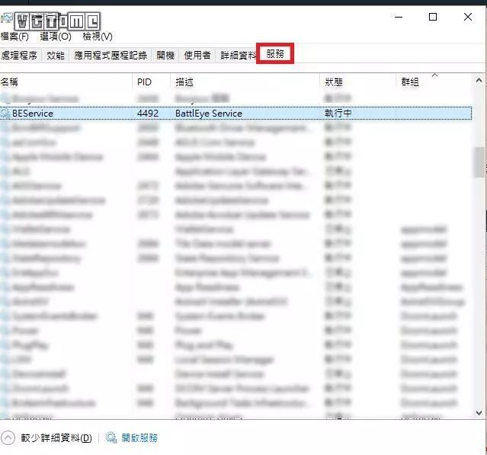The height and width of the screenshot is (455, 487).
Task: Click PID value 4492
Action: click(148, 114)
